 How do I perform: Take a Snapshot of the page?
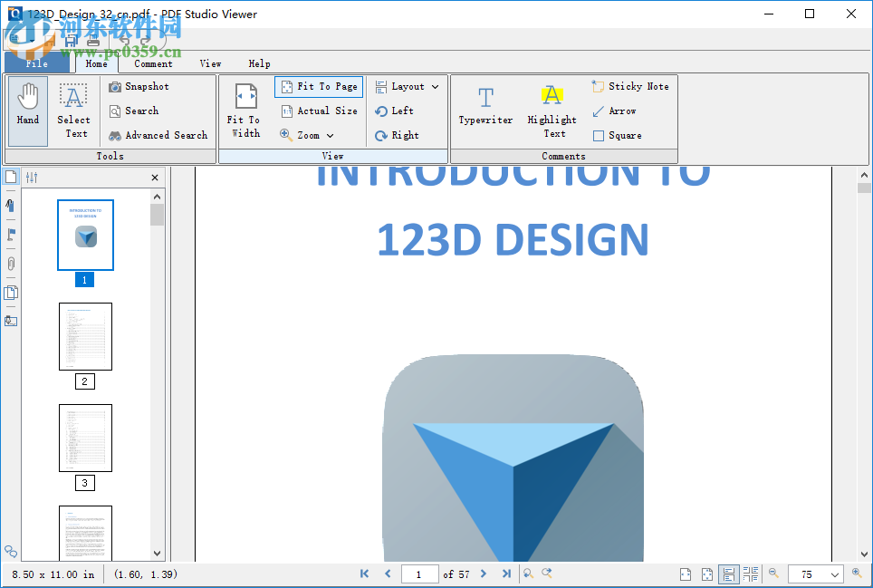tap(138, 86)
